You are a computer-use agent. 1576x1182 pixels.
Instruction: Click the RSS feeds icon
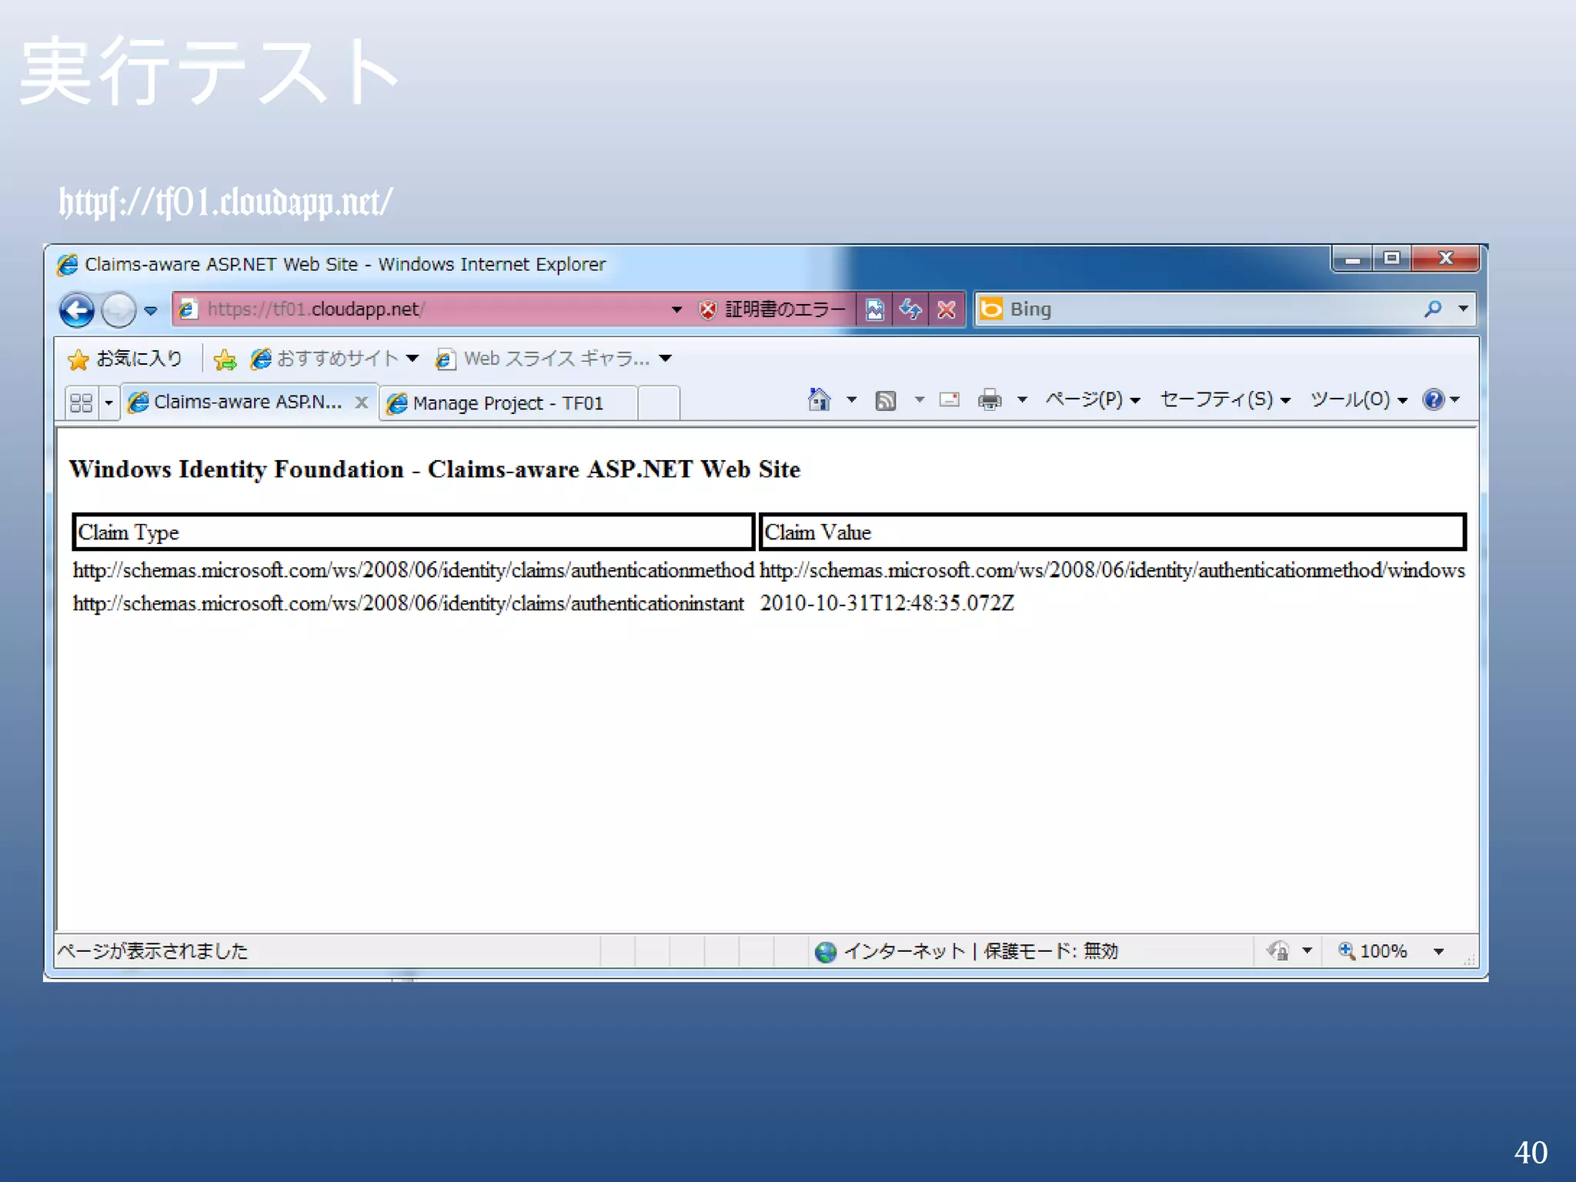(886, 400)
